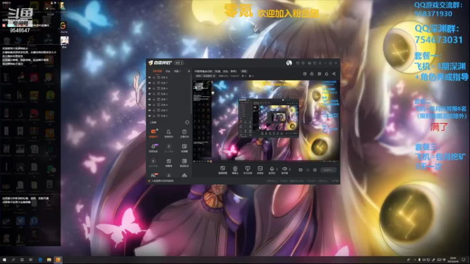Add a screen capture source
The width and height of the screenshot is (470, 264).
(x=223, y=170)
